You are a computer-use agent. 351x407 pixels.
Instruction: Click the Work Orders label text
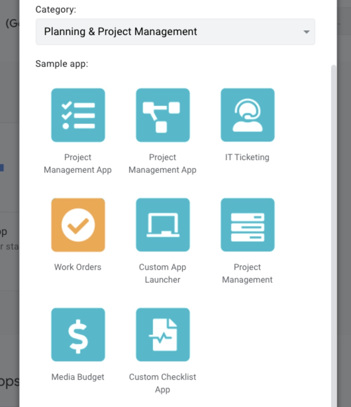[78, 267]
